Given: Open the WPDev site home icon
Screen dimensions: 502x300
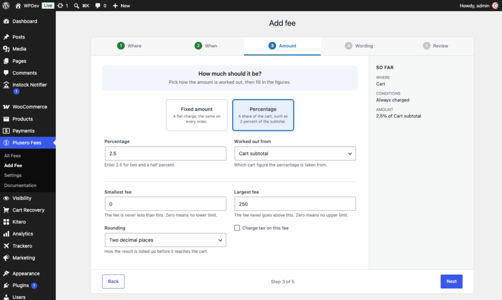Looking at the screenshot, I should click(x=18, y=6).
